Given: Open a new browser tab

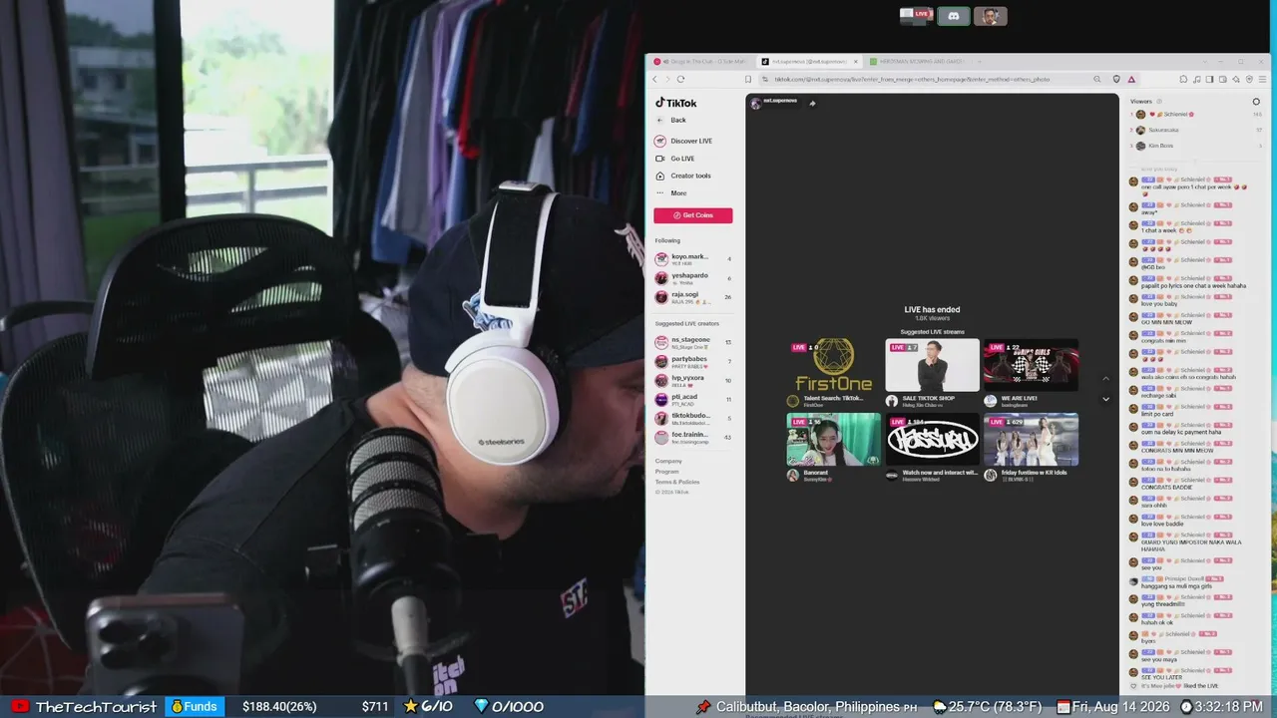Looking at the screenshot, I should tap(981, 62).
